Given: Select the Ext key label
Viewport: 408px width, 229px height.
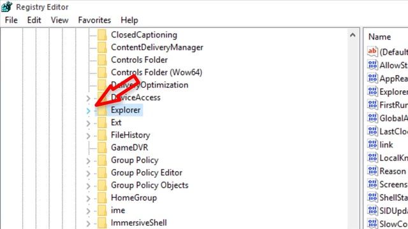Looking at the screenshot, I should [116, 122].
